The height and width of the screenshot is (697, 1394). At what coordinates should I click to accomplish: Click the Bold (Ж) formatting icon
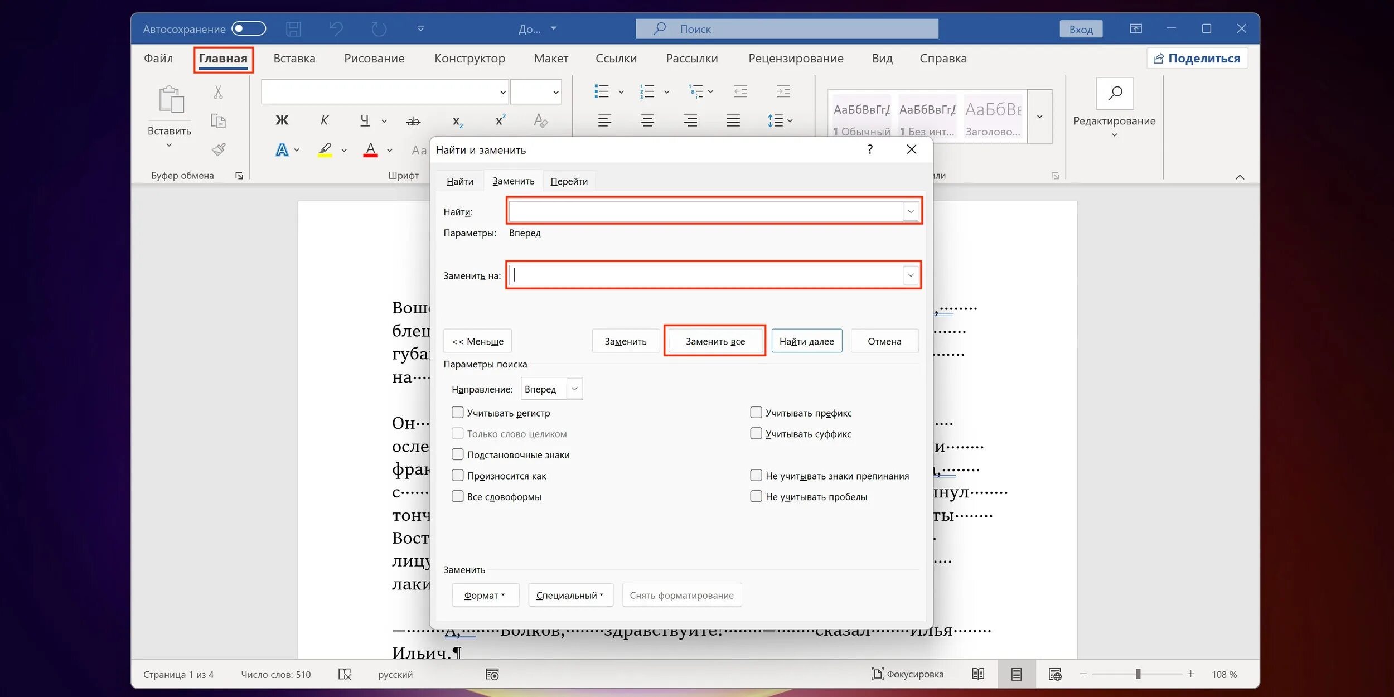pyautogui.click(x=282, y=120)
